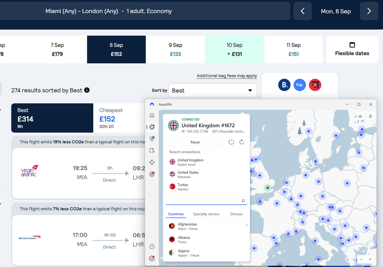
Task: Switch to Devices tab in NordVPN
Action: [x=237, y=214]
